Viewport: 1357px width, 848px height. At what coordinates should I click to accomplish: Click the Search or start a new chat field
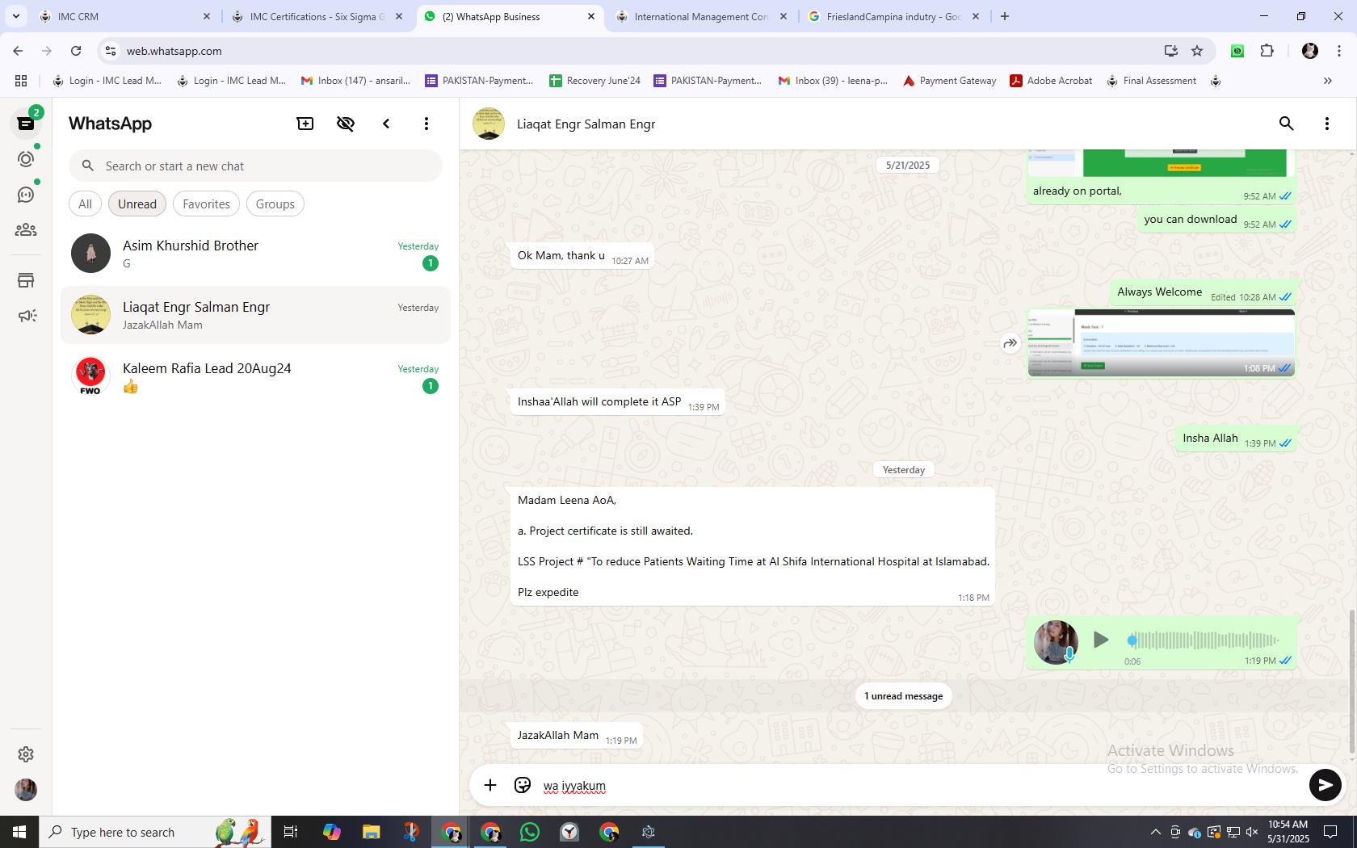255,166
